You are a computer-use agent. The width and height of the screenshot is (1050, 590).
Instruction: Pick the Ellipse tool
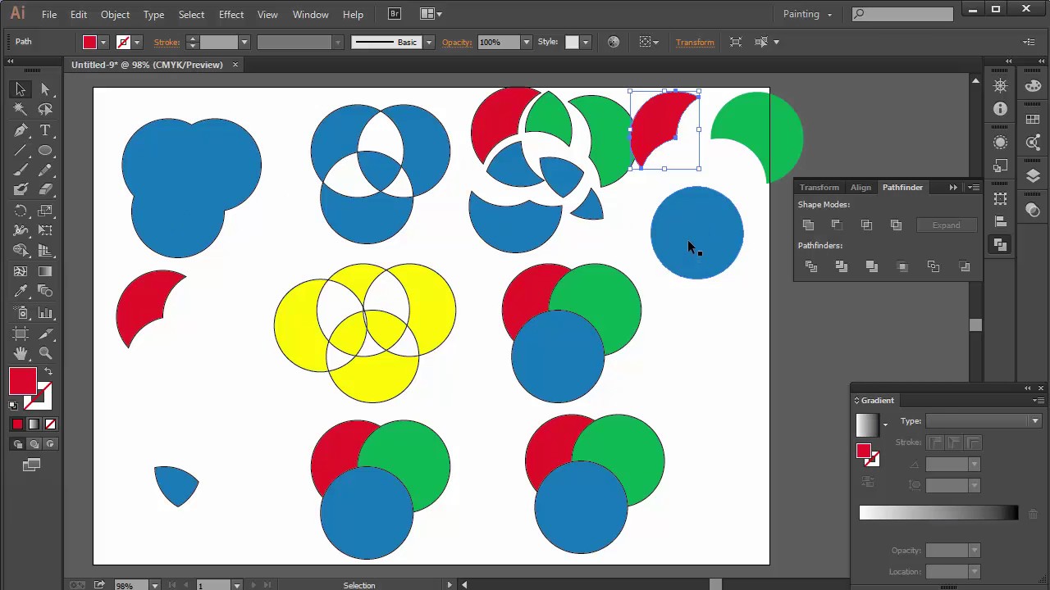point(45,151)
